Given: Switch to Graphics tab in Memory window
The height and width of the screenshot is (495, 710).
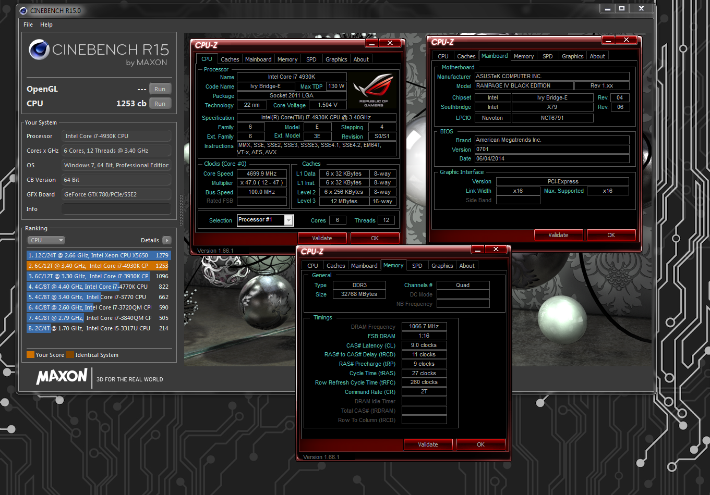Looking at the screenshot, I should (x=442, y=266).
